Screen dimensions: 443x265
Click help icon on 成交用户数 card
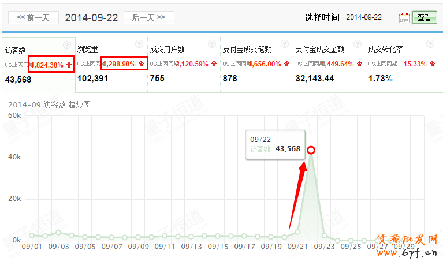(x=212, y=44)
